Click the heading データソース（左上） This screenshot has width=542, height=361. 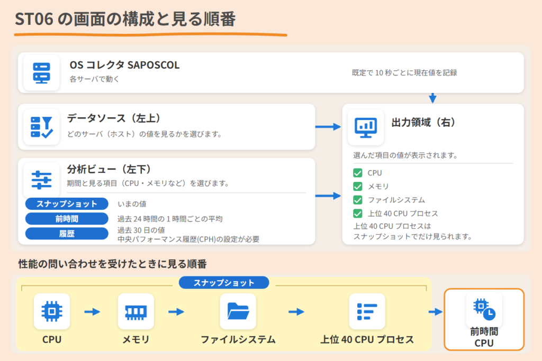114,118
